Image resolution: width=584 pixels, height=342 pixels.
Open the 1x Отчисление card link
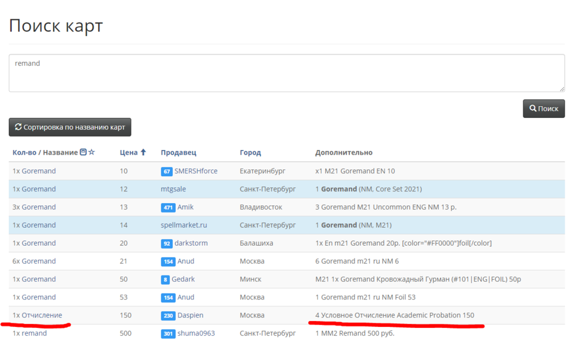37,315
